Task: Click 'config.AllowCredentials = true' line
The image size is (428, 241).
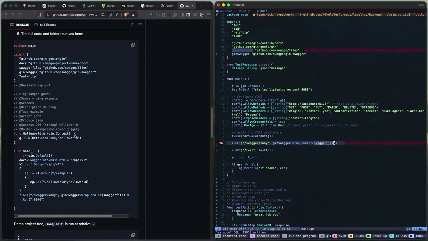Action: [x=258, y=122]
